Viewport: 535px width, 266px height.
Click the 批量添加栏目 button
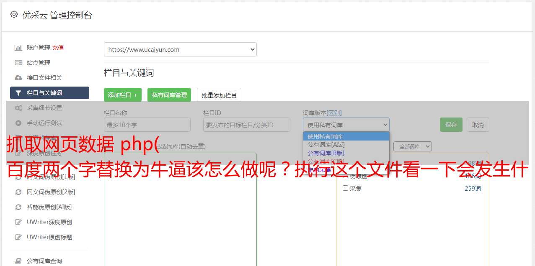click(x=219, y=95)
